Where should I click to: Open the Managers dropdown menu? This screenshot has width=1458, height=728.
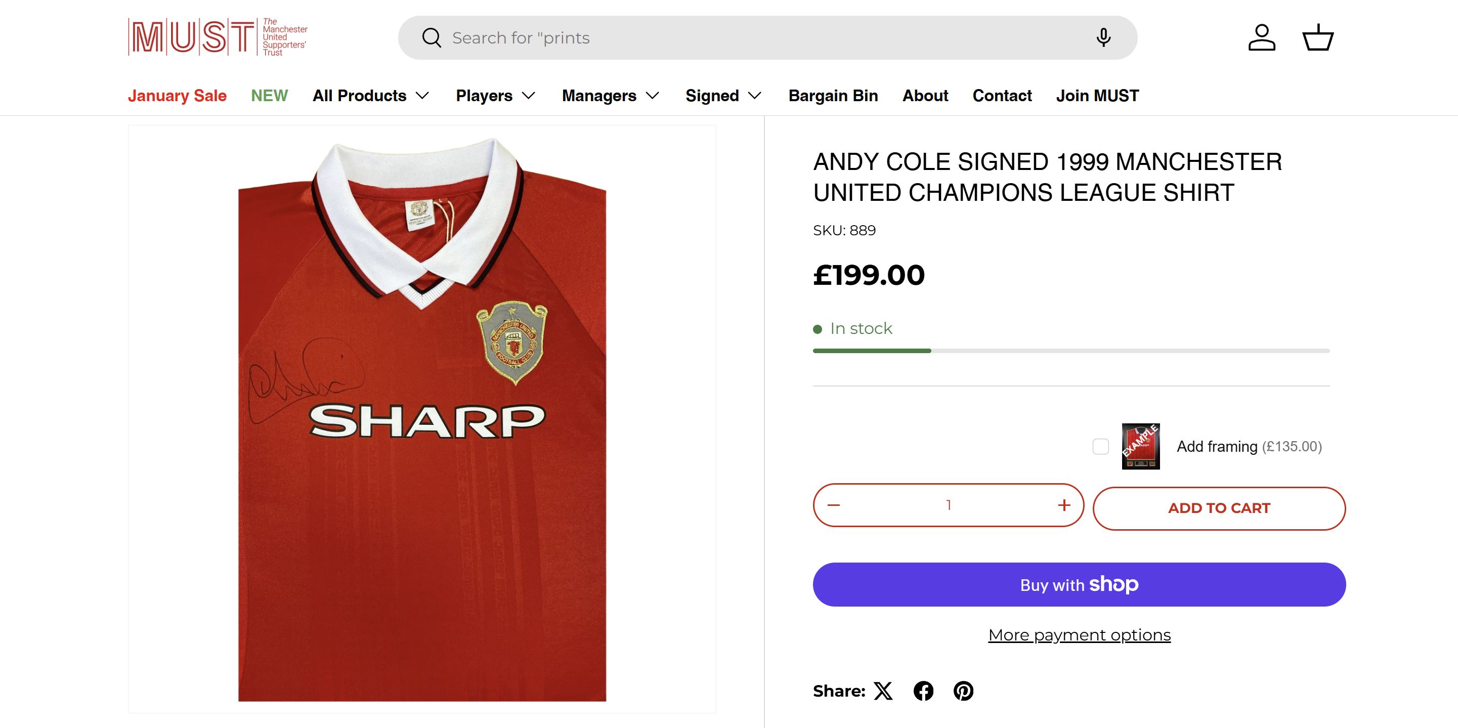(x=610, y=96)
